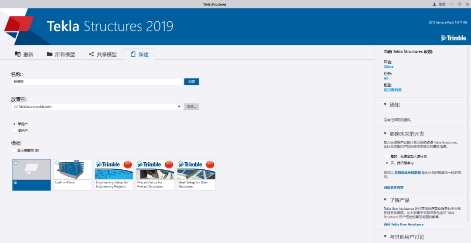The height and width of the screenshot is (243, 471).
Task: Select the 单用户 single-user radio button
Action: click(14, 124)
